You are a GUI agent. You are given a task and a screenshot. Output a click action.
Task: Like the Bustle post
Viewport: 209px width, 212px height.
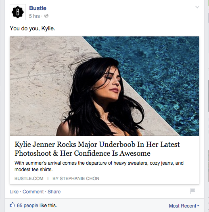(x=14, y=192)
